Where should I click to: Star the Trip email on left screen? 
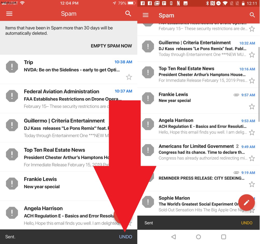129,77
